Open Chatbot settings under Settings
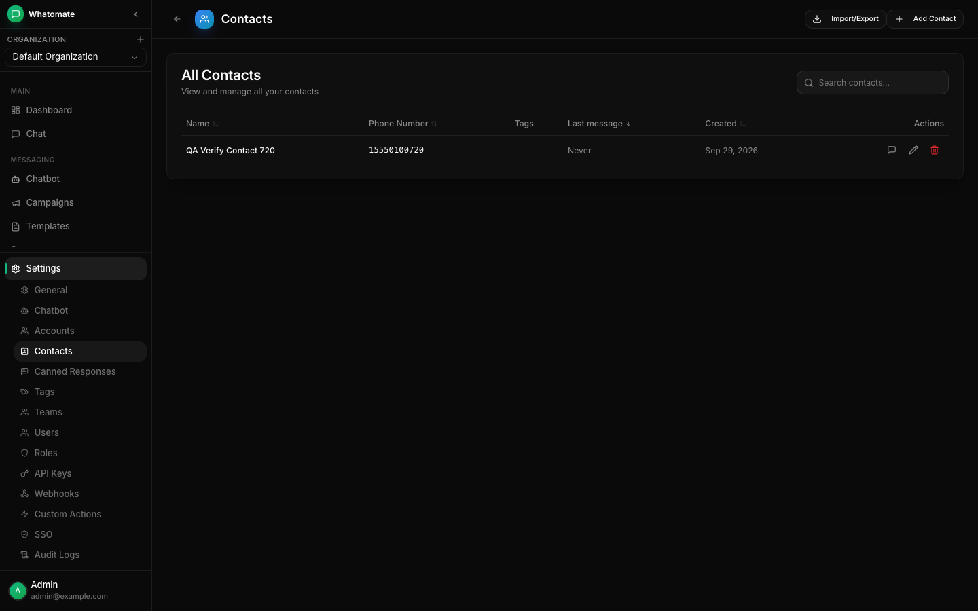The height and width of the screenshot is (611, 978). (80, 310)
